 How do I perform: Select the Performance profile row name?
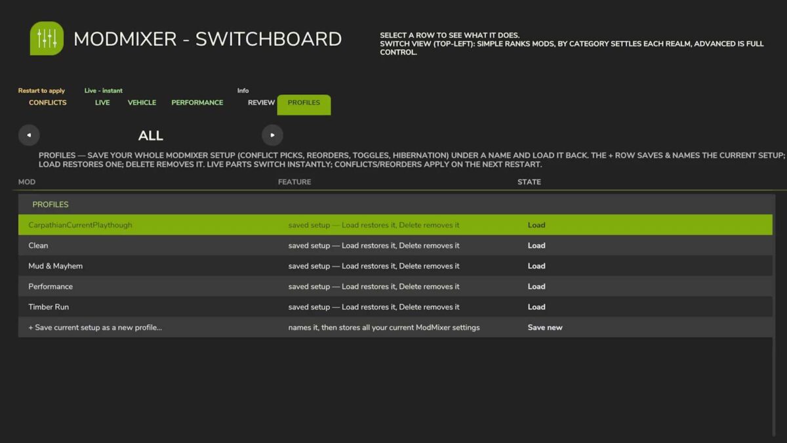(50, 286)
